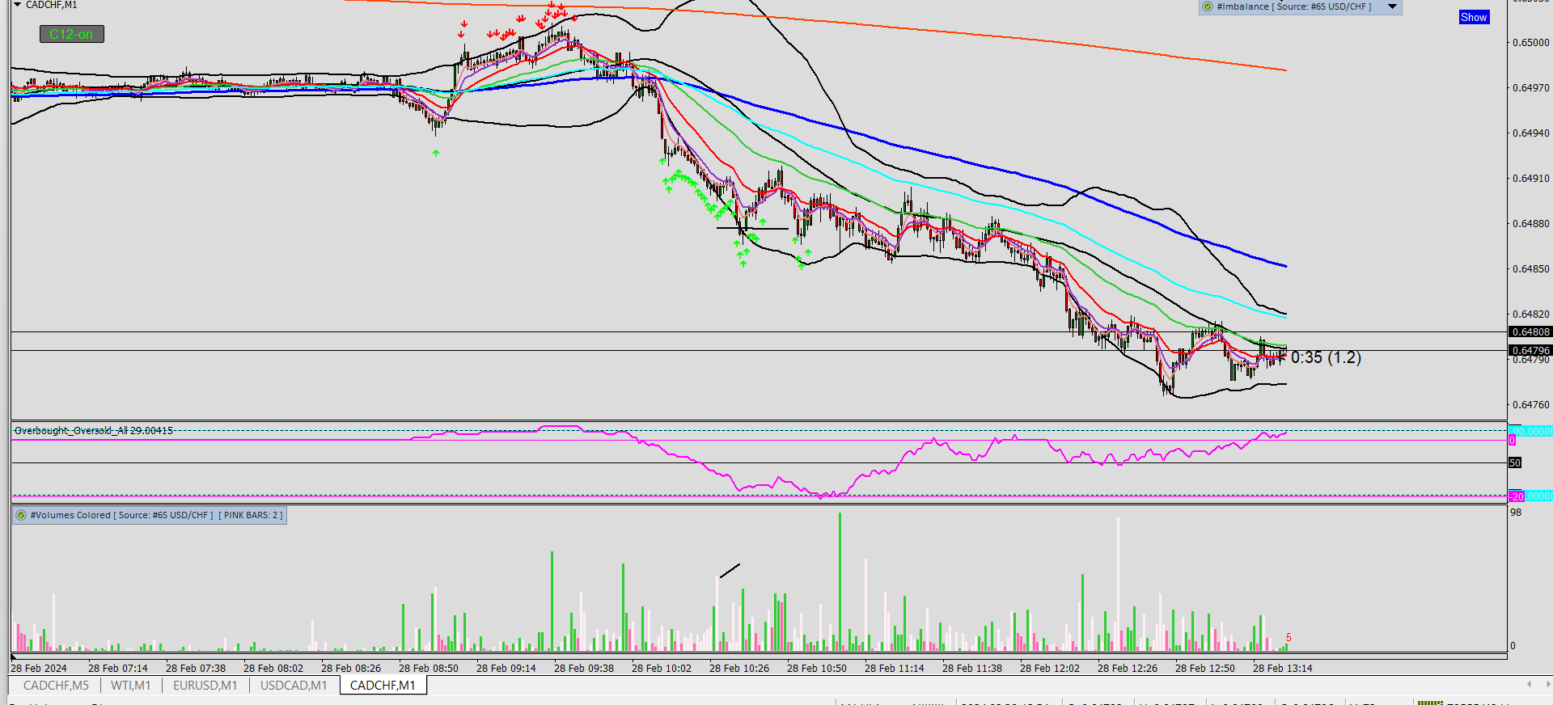Click the Overbought_Oversold_All 29.00415 label

pos(94,431)
